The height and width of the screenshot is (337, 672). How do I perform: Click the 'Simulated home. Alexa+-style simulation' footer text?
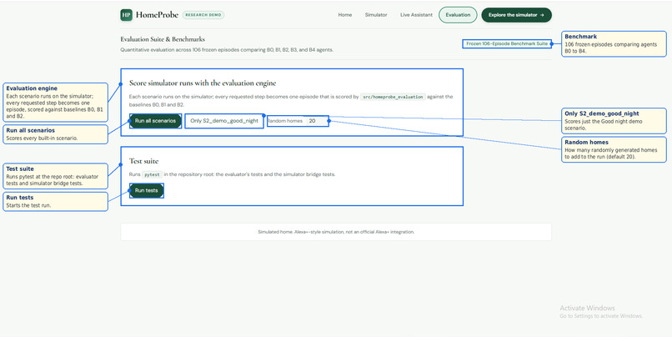pos(336,232)
